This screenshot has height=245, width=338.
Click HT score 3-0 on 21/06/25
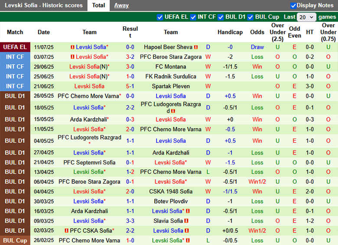(310, 86)
